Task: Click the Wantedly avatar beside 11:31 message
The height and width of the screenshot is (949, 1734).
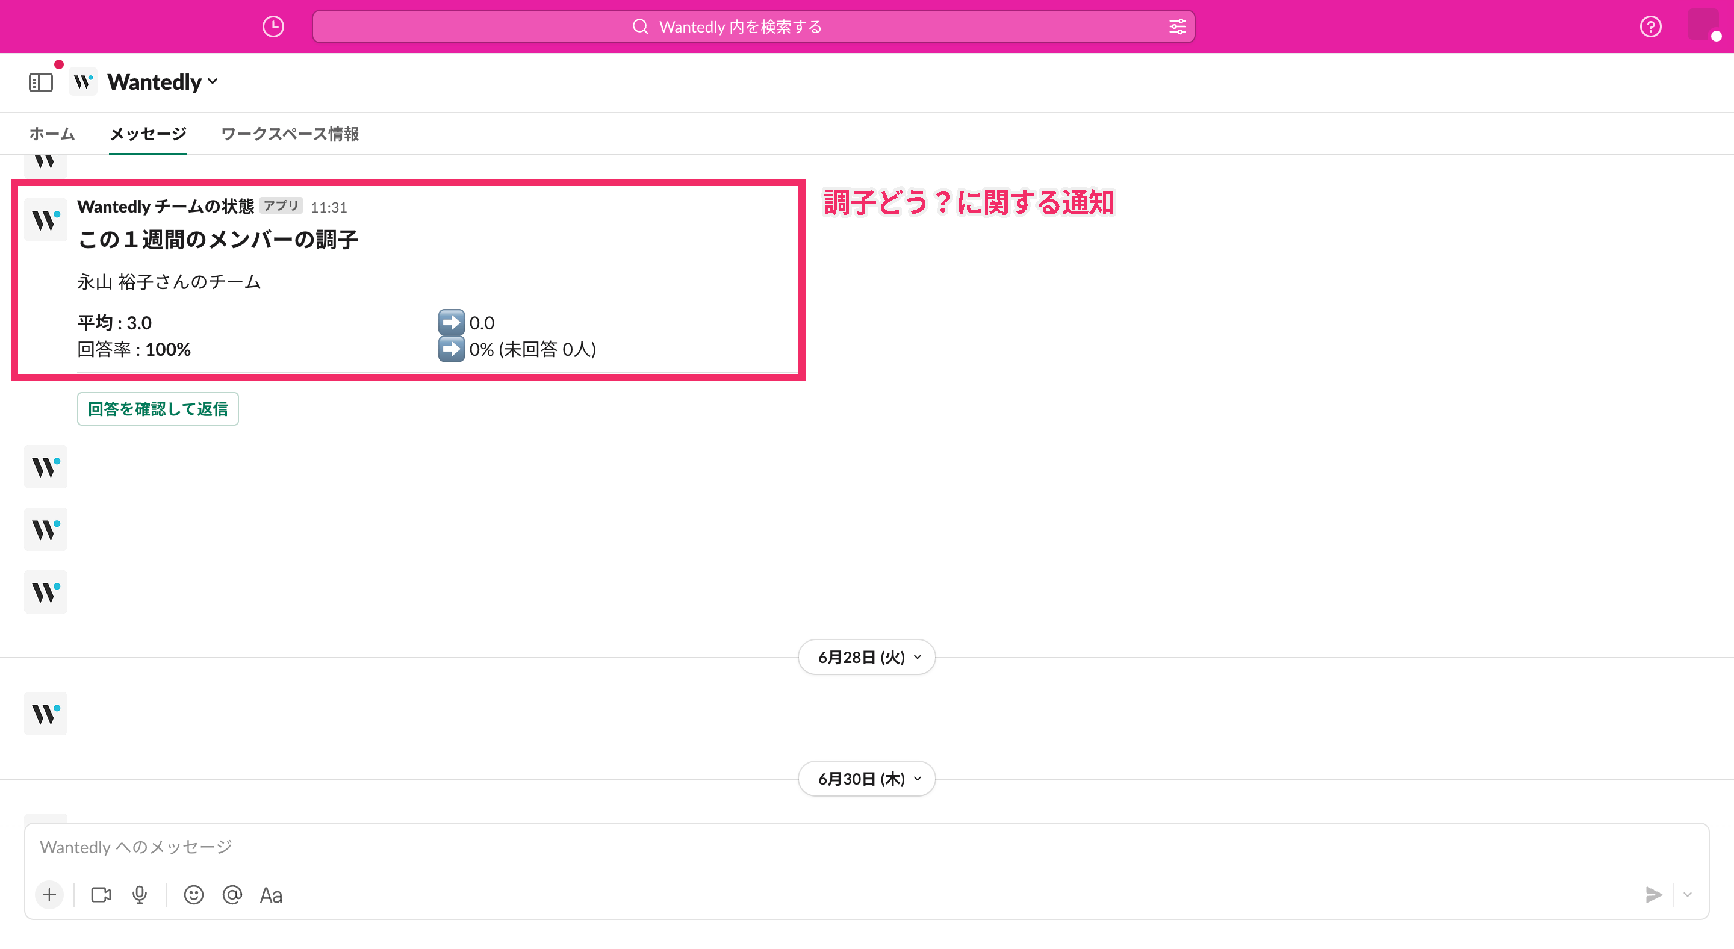Action: [46, 219]
